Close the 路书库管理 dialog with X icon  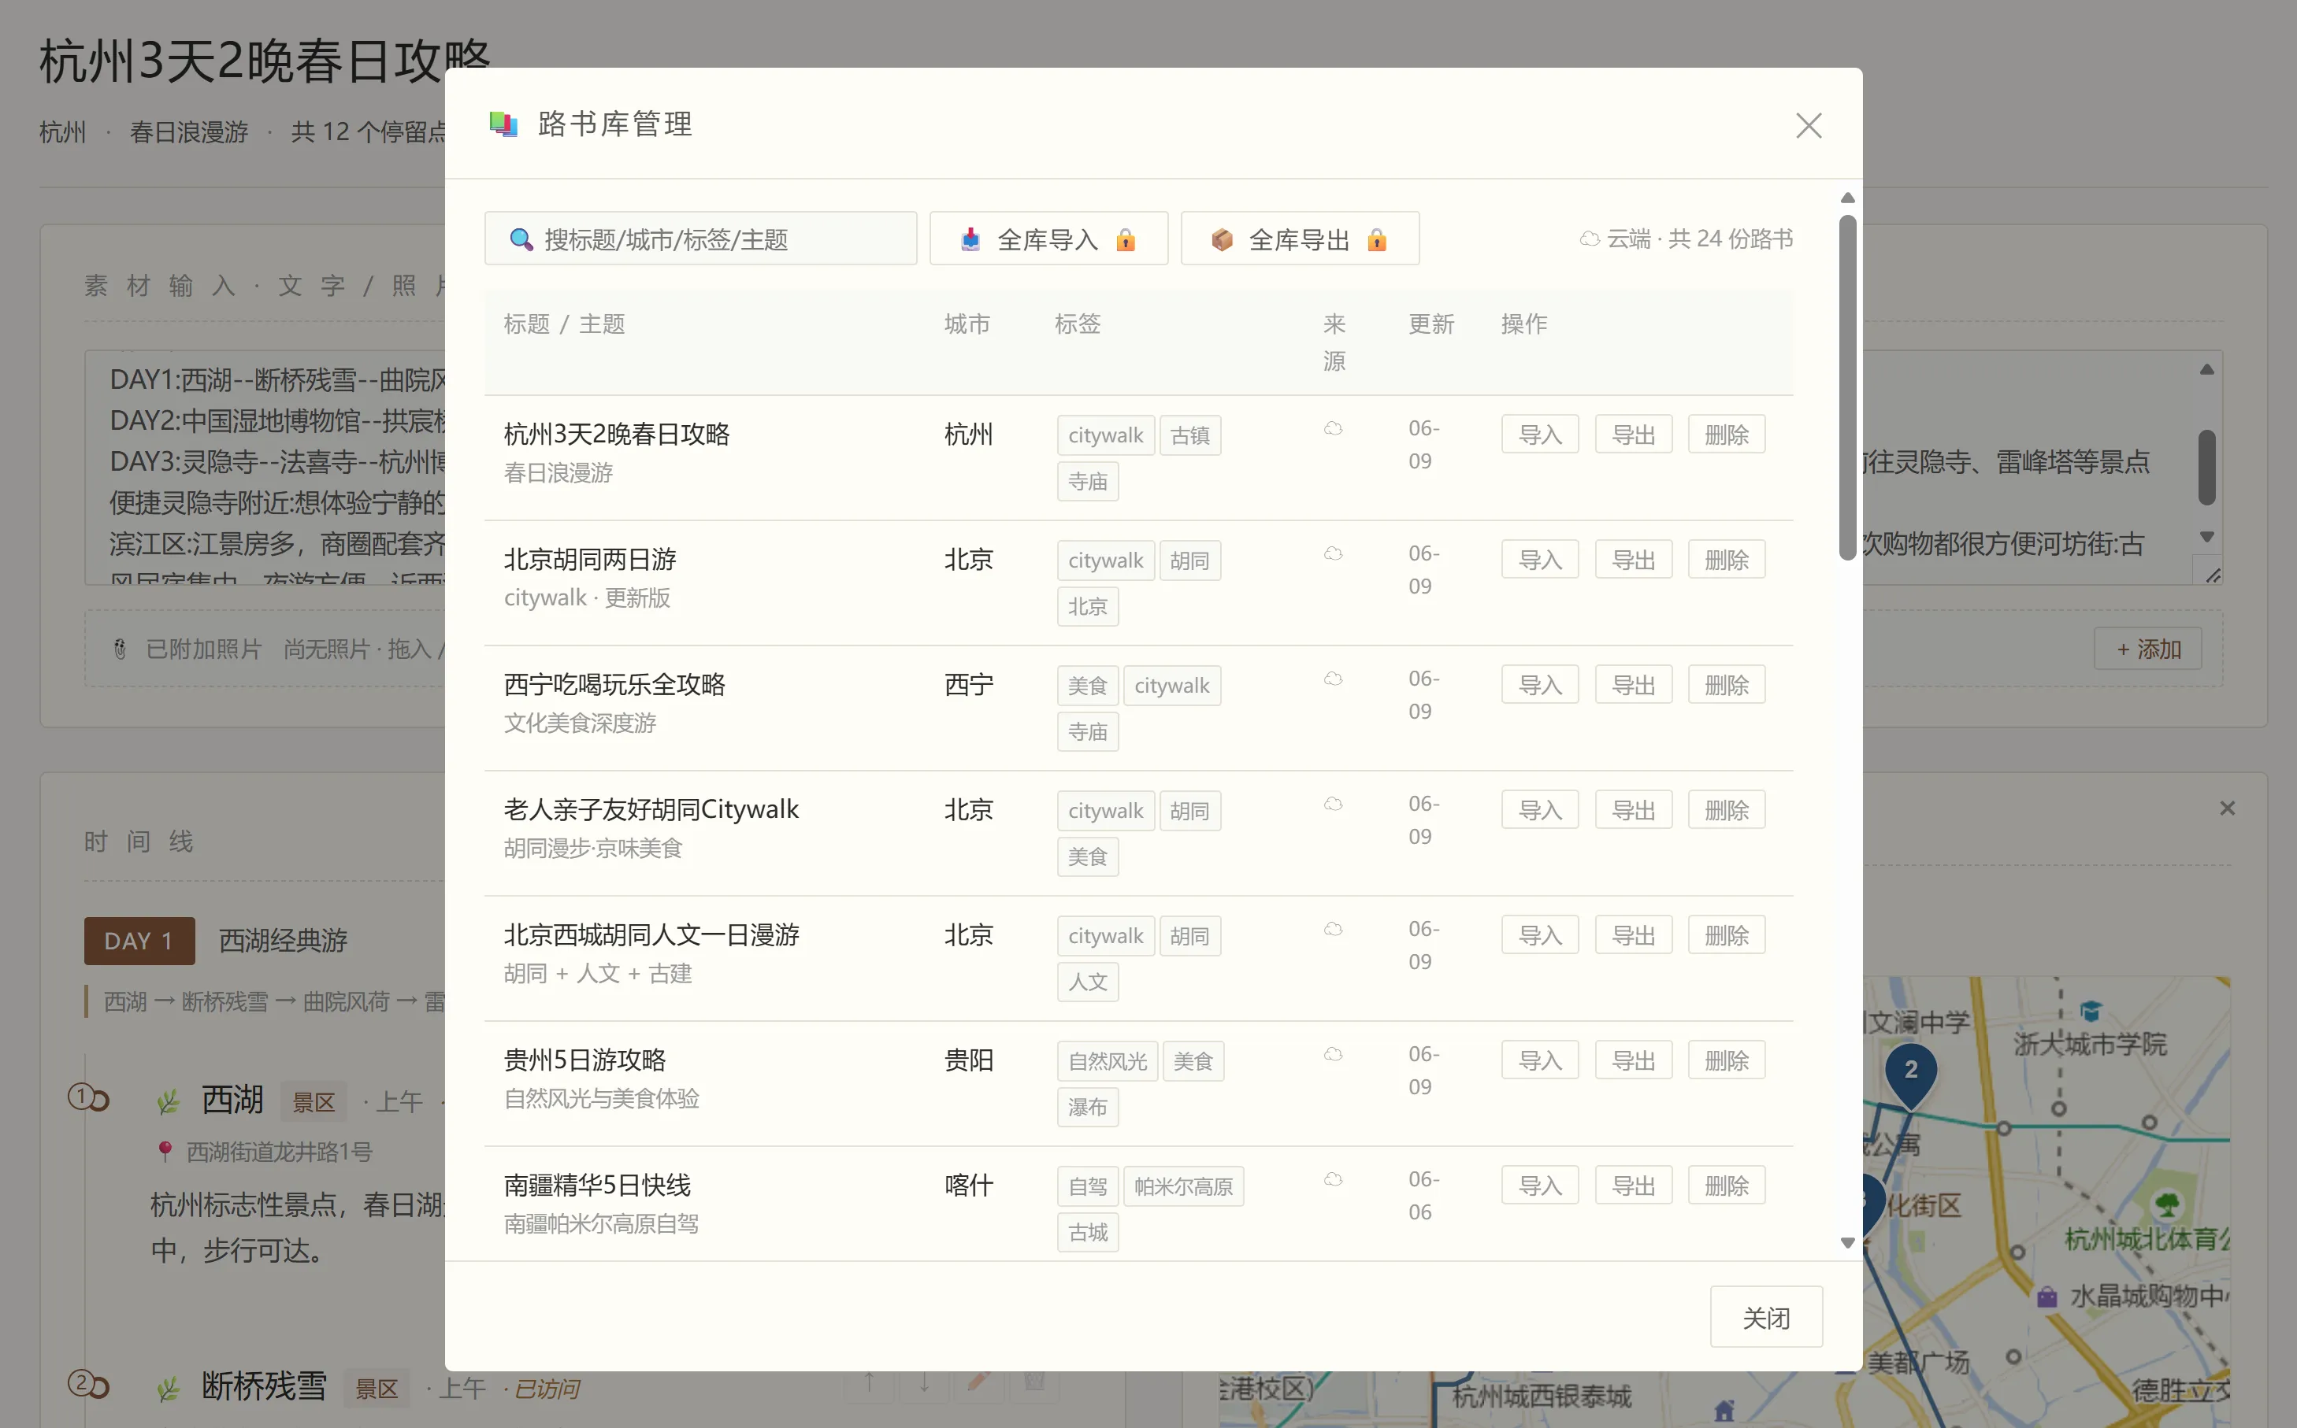(x=1808, y=126)
